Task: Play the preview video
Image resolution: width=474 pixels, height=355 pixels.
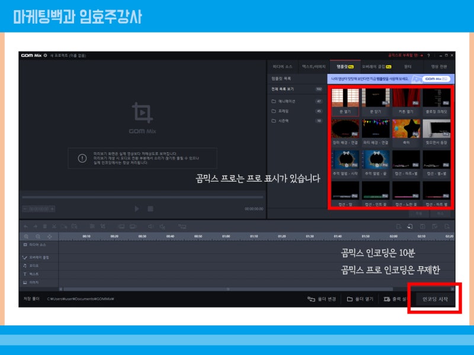Action: [x=137, y=209]
